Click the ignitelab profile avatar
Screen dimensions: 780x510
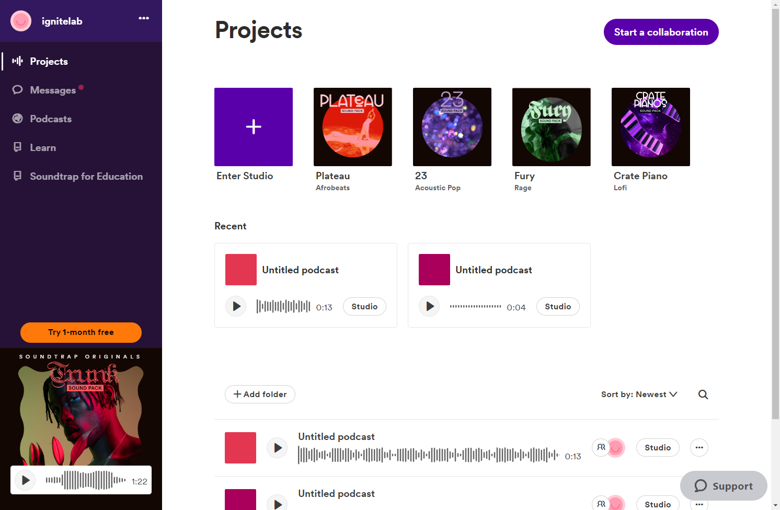click(21, 21)
